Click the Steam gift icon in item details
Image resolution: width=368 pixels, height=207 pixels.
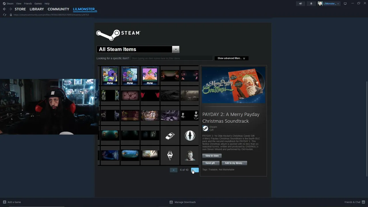click(205, 128)
